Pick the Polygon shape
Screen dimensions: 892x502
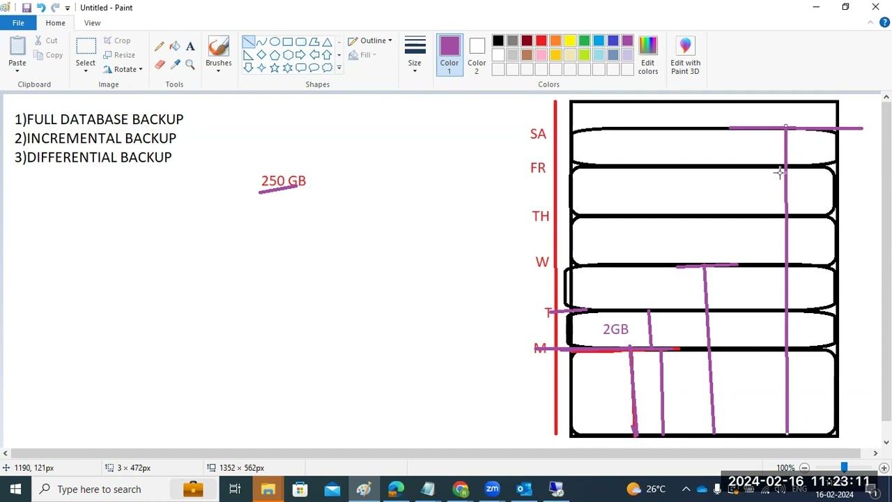[x=314, y=42]
